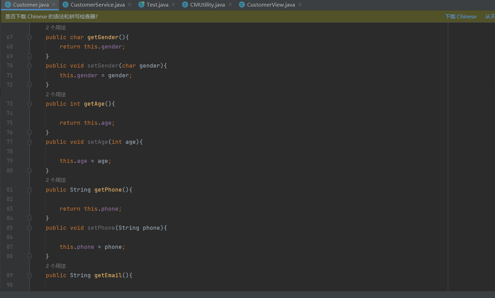Click the Test.java runnable class icon
The height and width of the screenshot is (298, 495).
click(x=141, y=5)
